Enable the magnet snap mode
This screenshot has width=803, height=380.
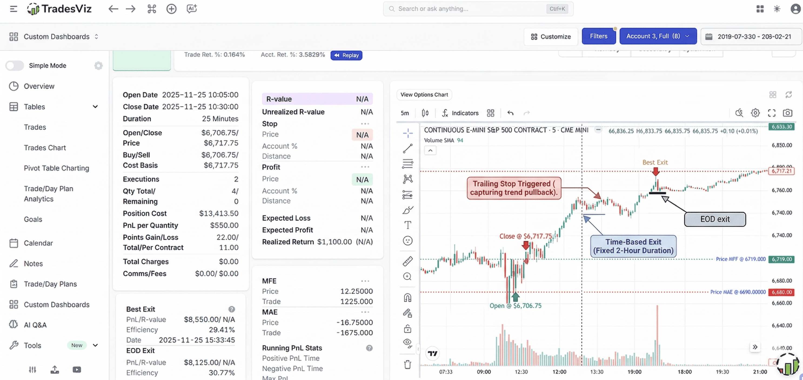pyautogui.click(x=407, y=298)
